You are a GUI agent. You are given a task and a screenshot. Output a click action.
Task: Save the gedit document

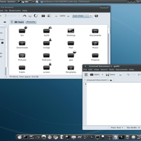click(110, 75)
